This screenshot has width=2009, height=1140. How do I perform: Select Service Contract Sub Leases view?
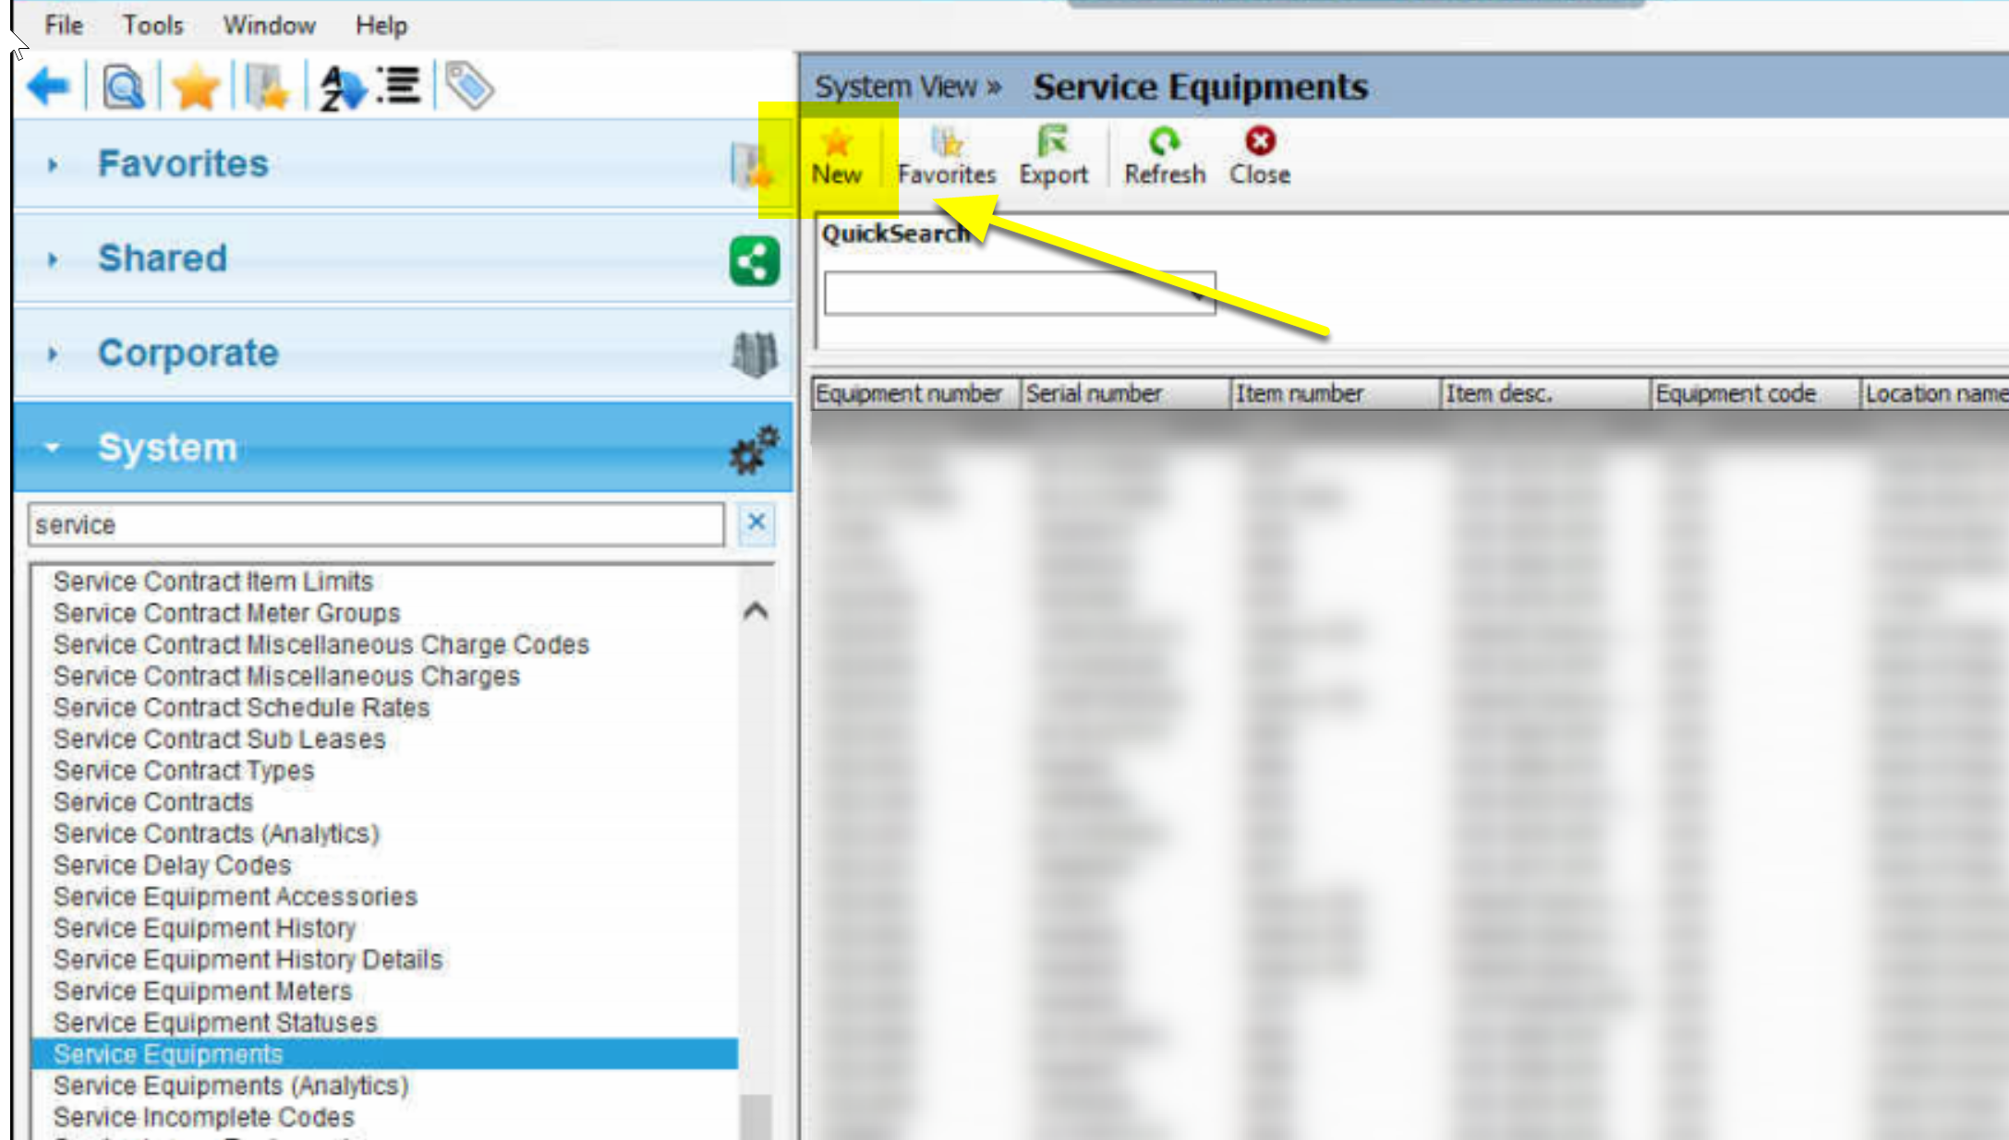(219, 738)
